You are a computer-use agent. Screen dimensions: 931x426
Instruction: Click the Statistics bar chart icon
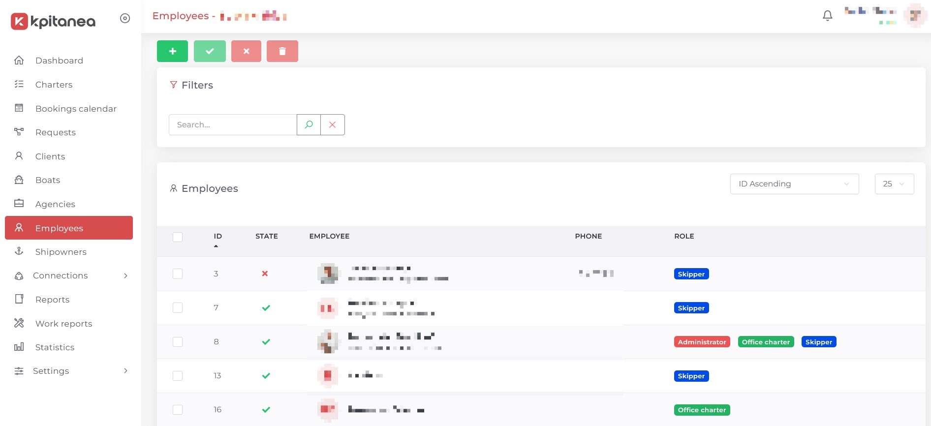19,347
